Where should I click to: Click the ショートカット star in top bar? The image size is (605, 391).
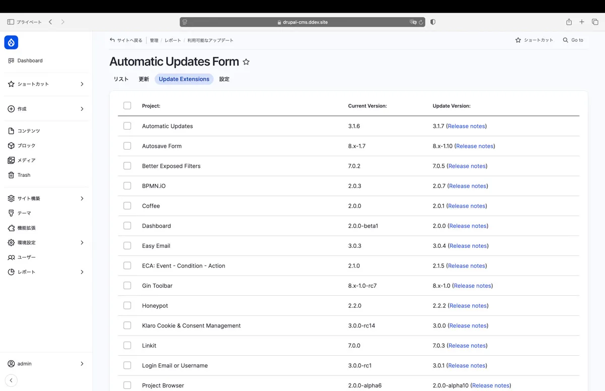[518, 40]
